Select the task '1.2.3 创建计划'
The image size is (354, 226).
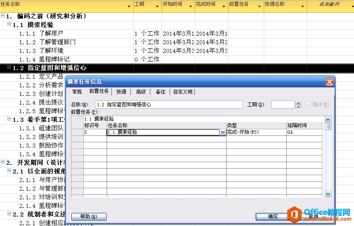(41, 94)
